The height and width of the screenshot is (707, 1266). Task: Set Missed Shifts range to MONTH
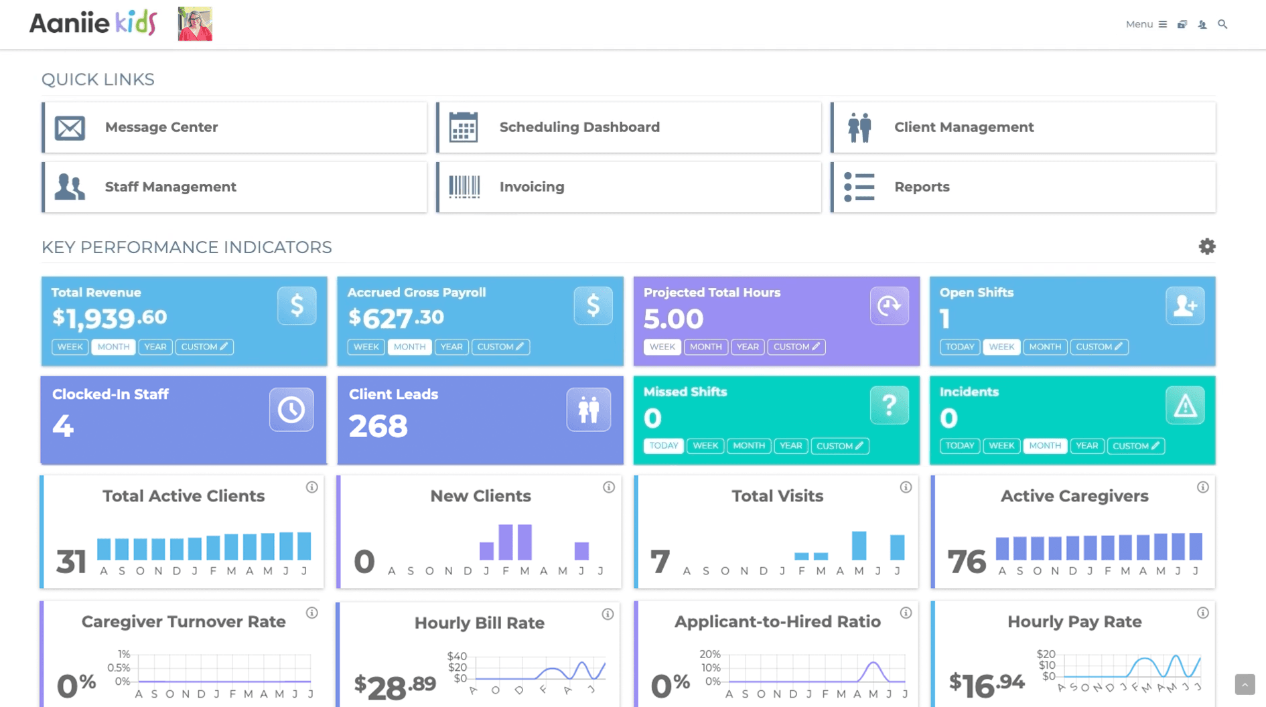point(748,446)
